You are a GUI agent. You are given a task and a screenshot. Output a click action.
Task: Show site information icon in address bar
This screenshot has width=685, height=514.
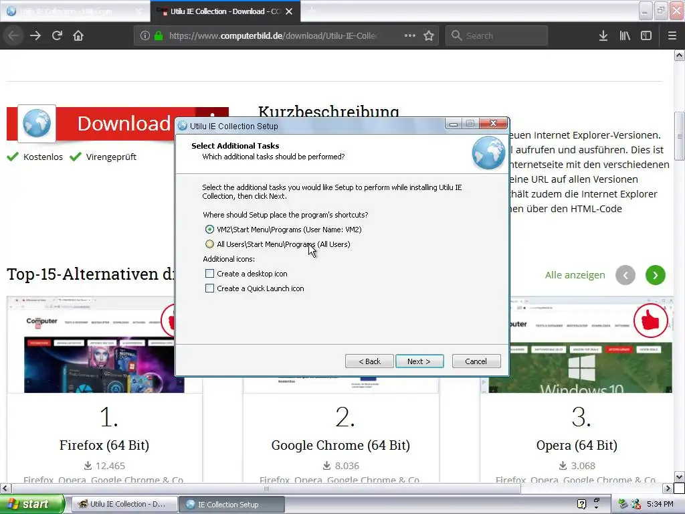[145, 35]
